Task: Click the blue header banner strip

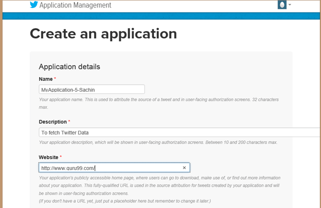Action: tap(160, 16)
